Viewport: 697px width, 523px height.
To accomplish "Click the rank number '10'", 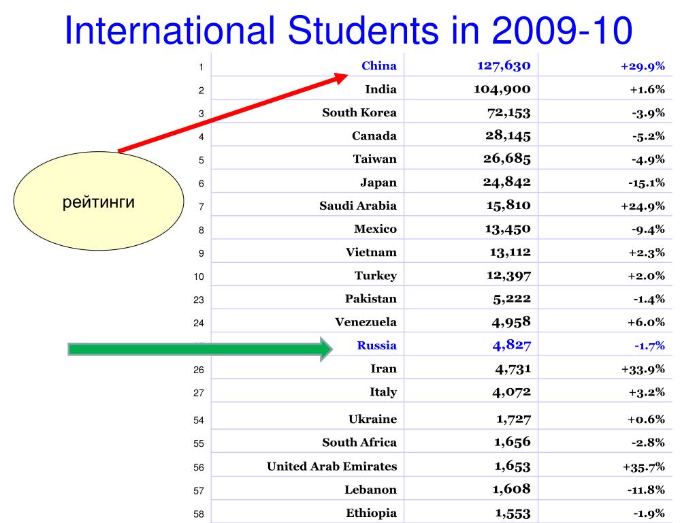I will [199, 277].
